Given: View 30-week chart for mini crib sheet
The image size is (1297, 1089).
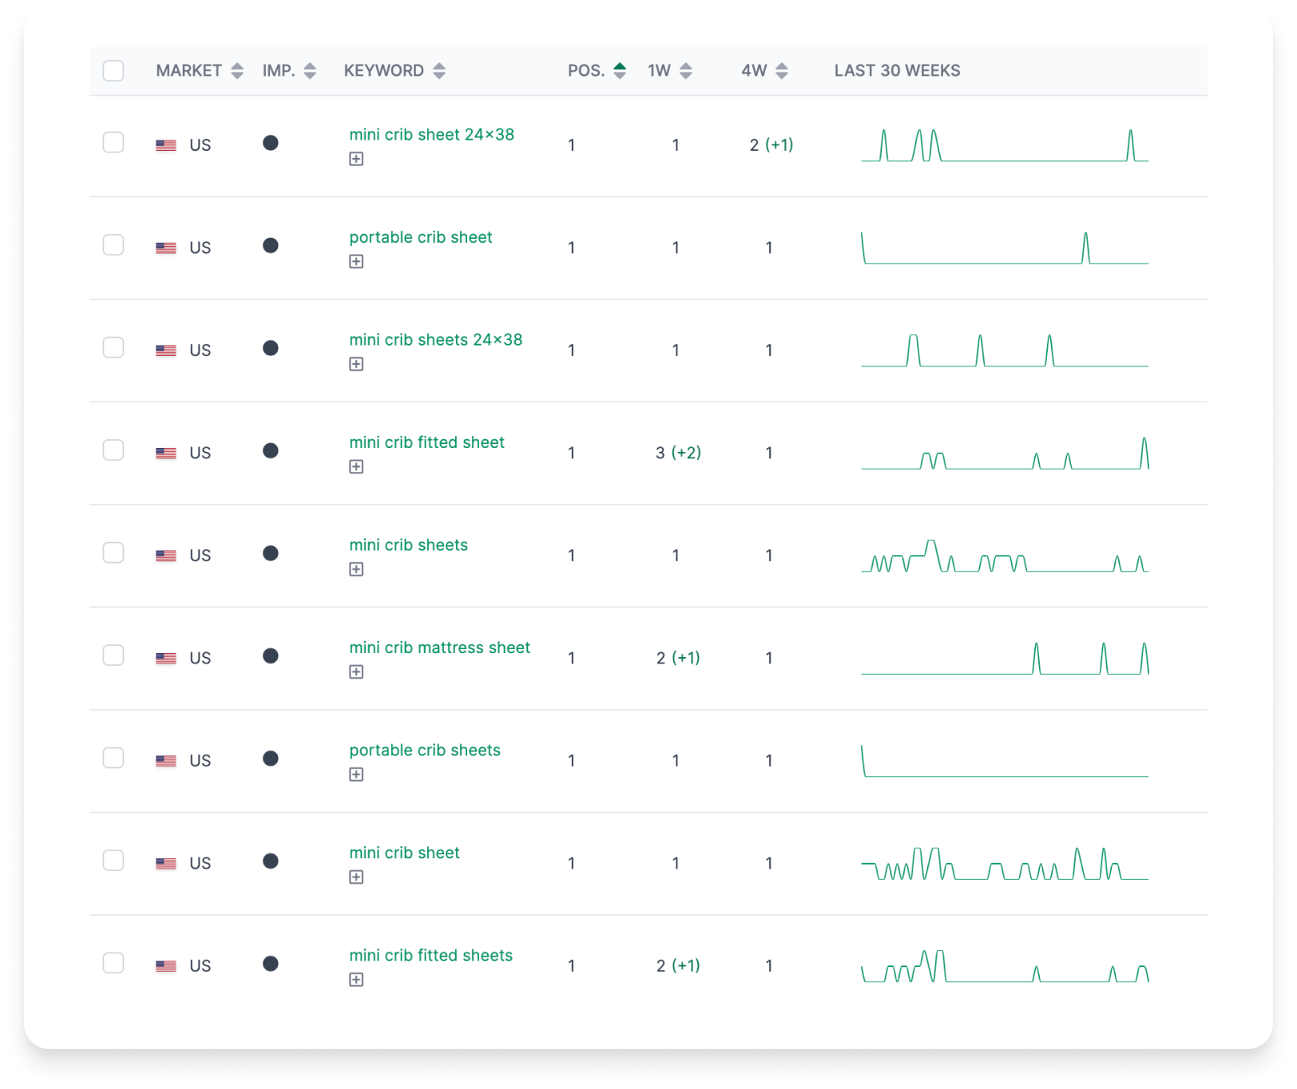Looking at the screenshot, I should (1005, 863).
